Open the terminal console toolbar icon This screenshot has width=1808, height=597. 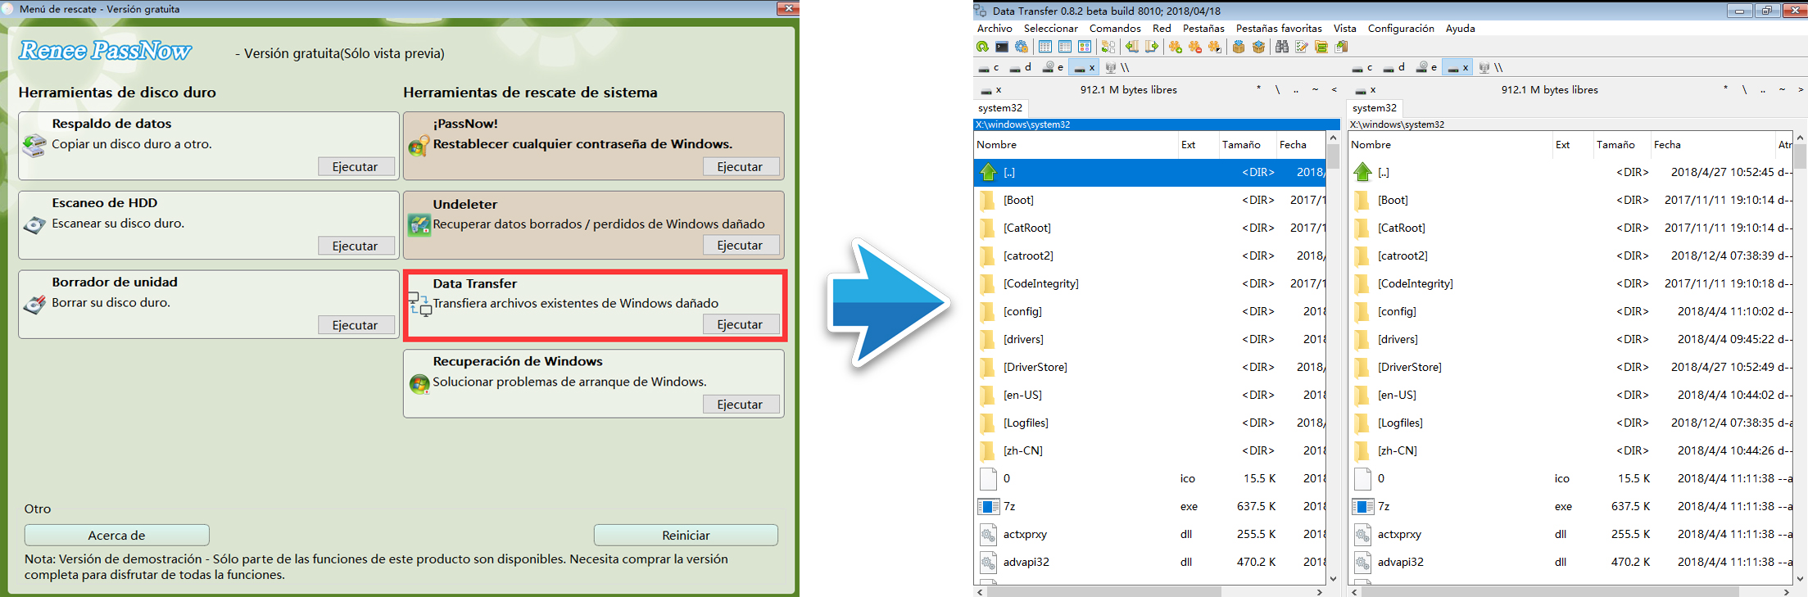[1002, 47]
